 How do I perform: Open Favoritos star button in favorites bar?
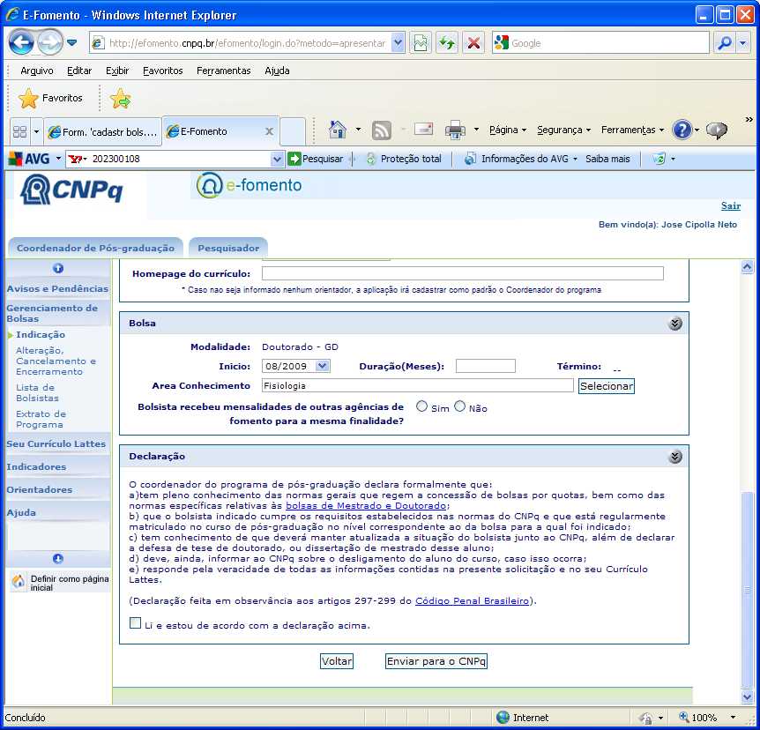(x=50, y=99)
